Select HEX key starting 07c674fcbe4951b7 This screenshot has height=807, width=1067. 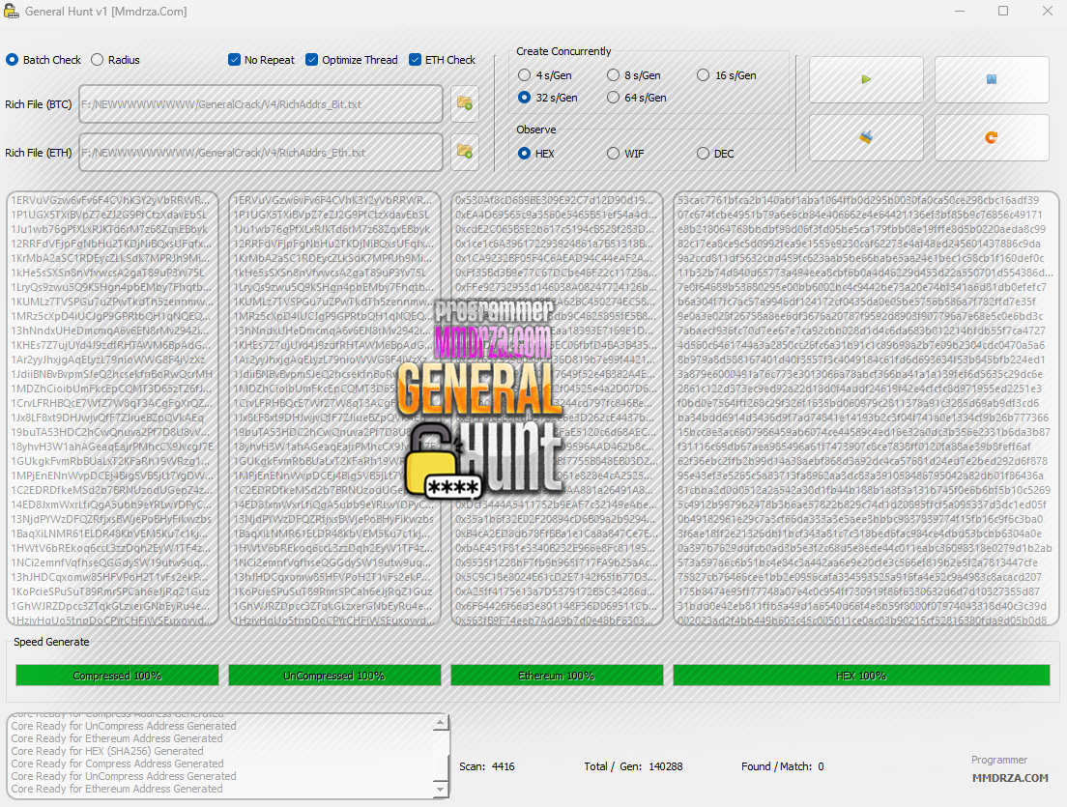[x=859, y=215]
